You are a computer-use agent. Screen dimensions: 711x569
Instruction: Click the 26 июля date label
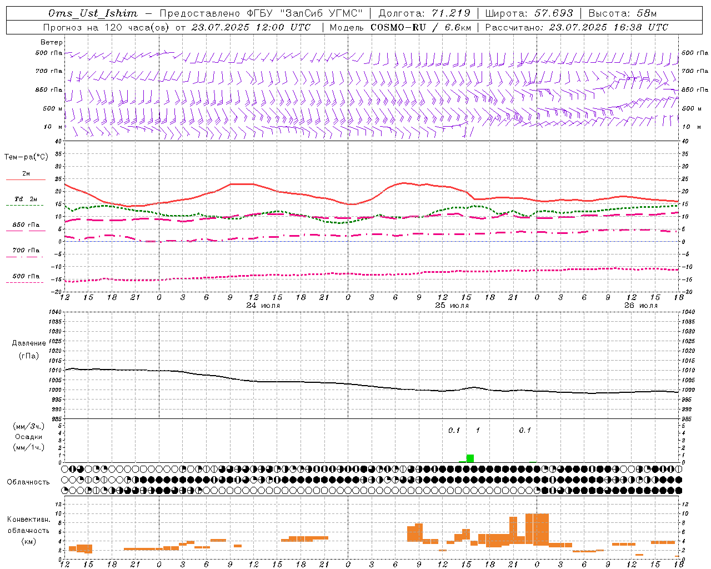640,306
